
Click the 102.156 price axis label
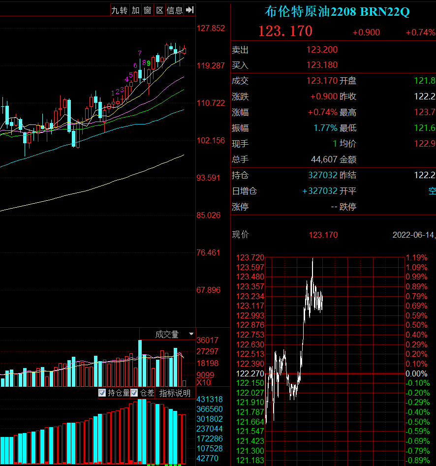[211, 140]
